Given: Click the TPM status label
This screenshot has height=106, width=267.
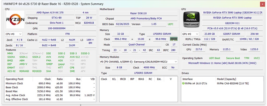Looking at the screenshot, I should [x=246, y=58].
